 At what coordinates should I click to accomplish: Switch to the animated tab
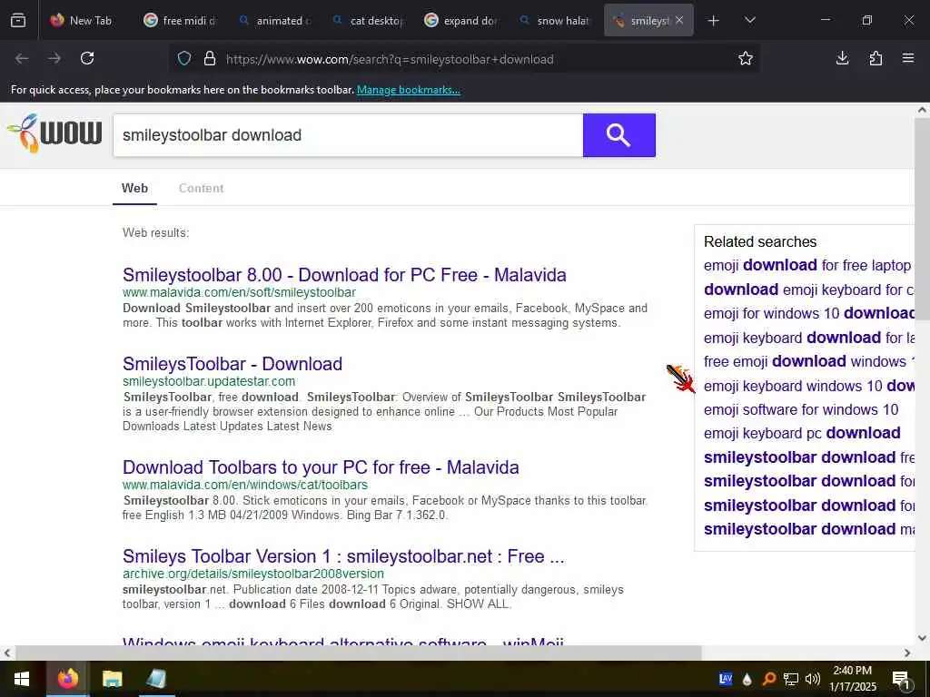[x=274, y=20]
